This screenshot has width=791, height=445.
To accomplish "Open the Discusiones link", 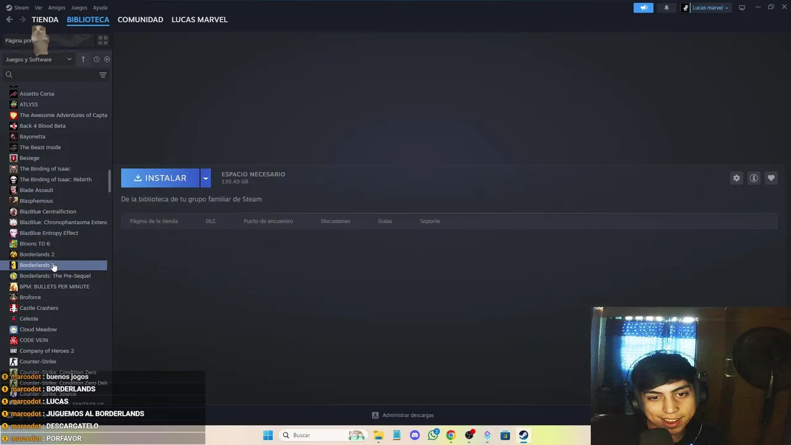I will click(x=336, y=221).
